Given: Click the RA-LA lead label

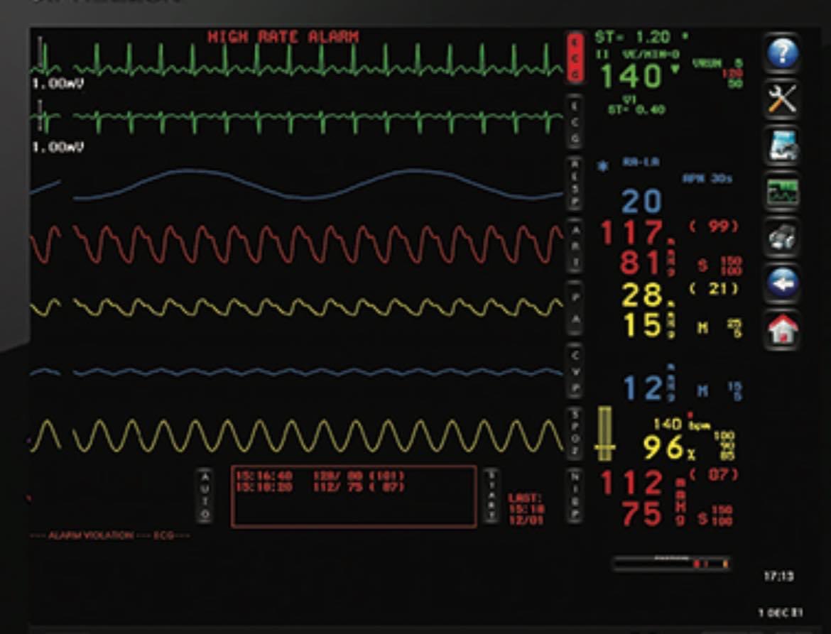Looking at the screenshot, I should [x=641, y=163].
